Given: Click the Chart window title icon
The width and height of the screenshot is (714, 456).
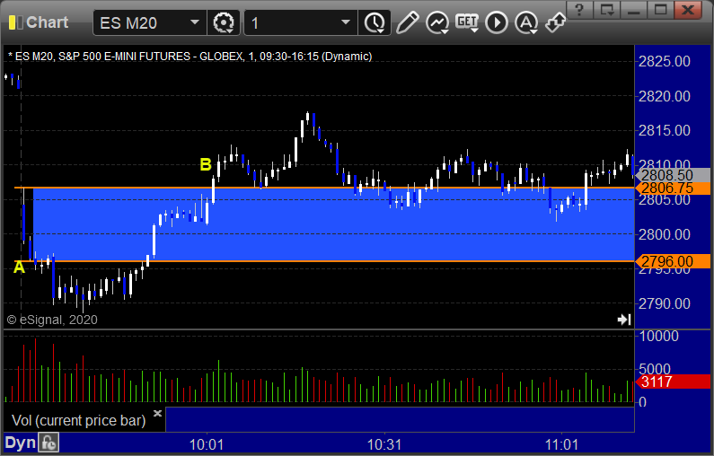Looking at the screenshot, I should pos(16,22).
